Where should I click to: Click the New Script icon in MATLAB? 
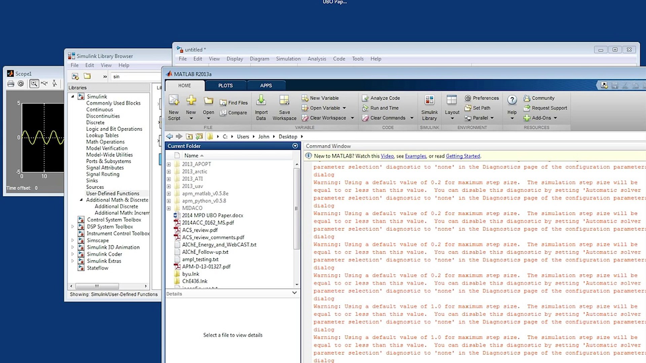(174, 100)
